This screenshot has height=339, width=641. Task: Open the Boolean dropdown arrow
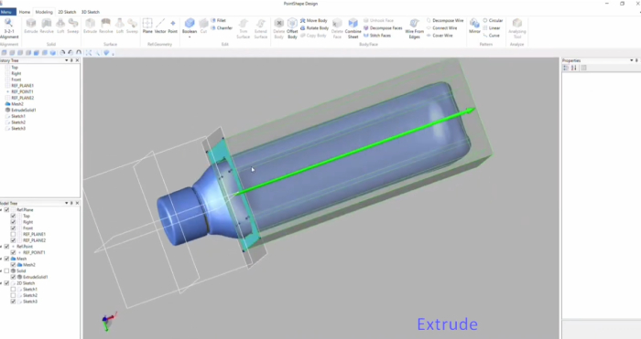190,37
